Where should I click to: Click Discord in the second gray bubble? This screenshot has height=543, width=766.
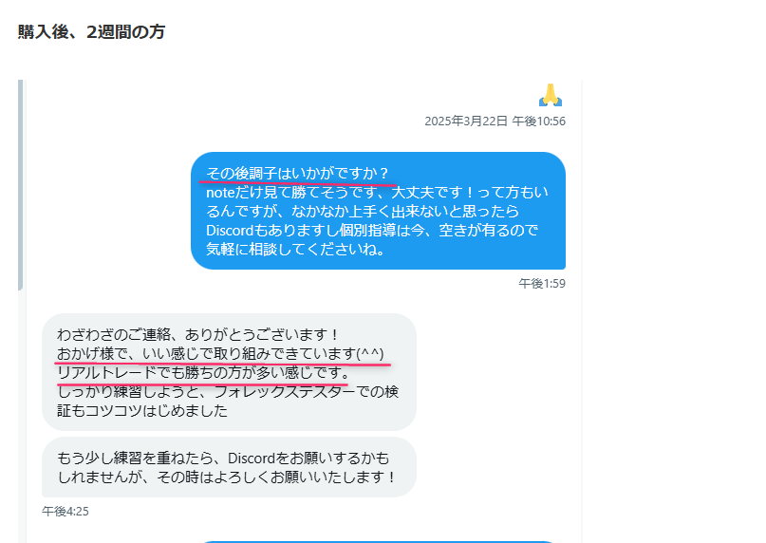point(252,458)
